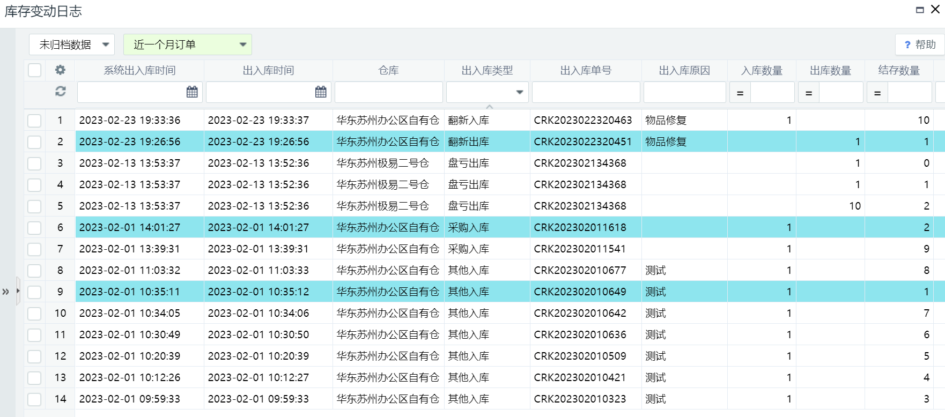Check the checkbox for row 5
945x417 pixels.
coord(34,206)
